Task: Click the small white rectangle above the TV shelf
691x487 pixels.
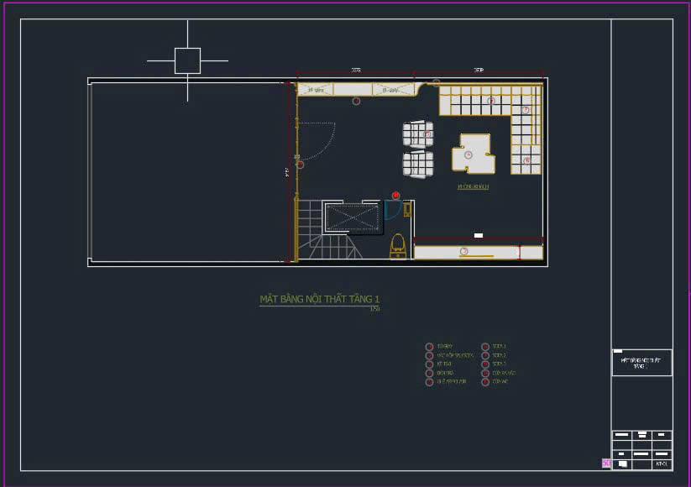Action: (478, 235)
